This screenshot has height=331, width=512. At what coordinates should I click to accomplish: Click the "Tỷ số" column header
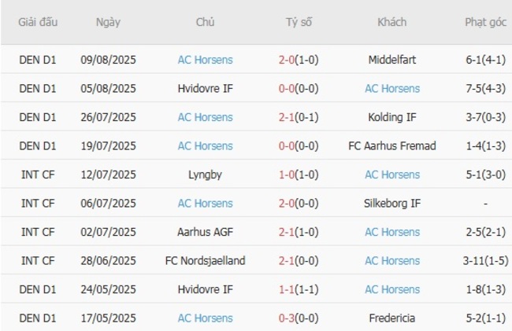[299, 22]
